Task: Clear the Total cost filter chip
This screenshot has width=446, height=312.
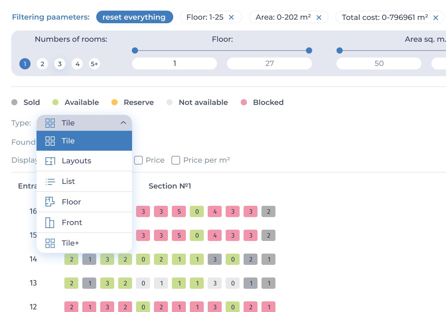Action: click(x=436, y=17)
